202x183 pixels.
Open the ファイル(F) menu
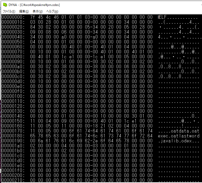[9, 11]
